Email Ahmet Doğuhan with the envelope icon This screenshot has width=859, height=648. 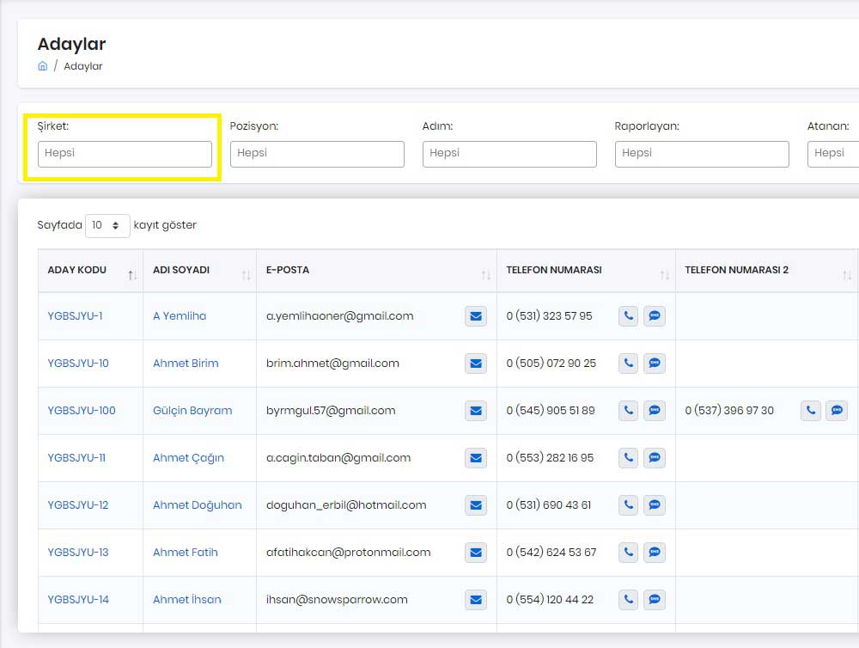pos(476,505)
